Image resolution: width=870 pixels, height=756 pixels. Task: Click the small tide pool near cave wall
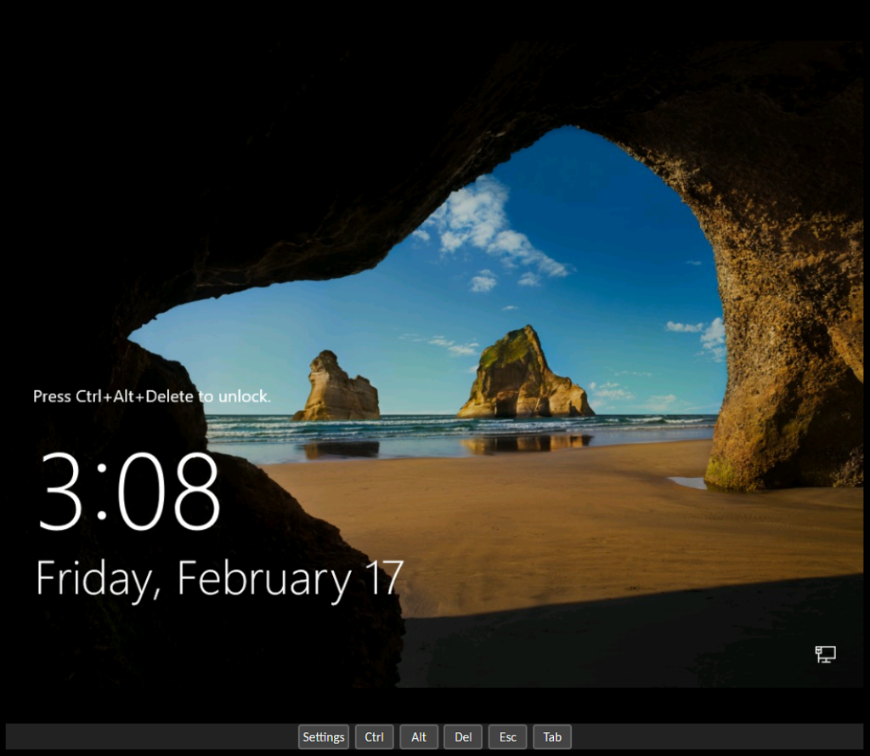(x=688, y=483)
